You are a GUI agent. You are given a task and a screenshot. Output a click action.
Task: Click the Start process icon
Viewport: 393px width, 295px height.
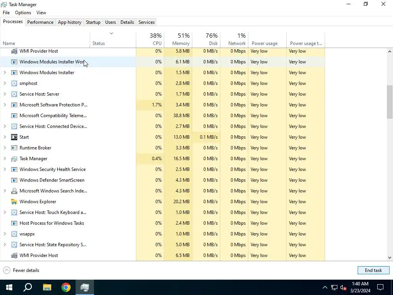click(14, 137)
